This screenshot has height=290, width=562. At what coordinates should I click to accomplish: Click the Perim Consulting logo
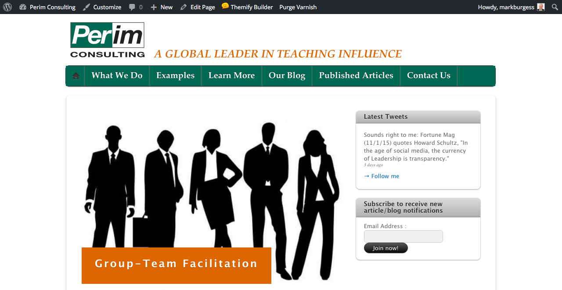[x=107, y=40]
